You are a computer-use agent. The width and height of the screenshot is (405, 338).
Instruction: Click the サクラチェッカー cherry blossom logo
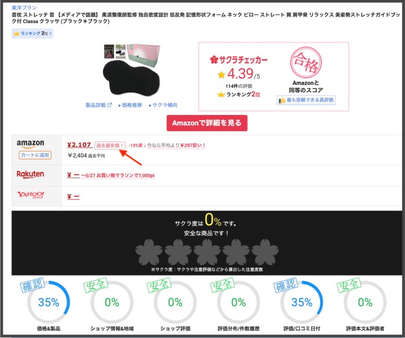point(214,60)
